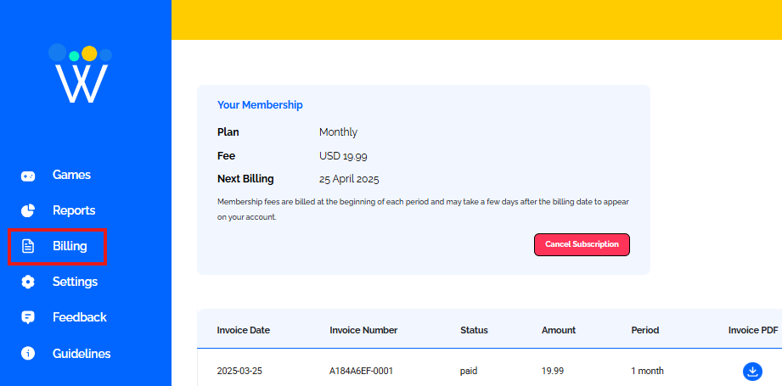The height and width of the screenshot is (386, 782).
Task: Download invoice PDF for A184A6EF-0001
Action: coord(752,371)
